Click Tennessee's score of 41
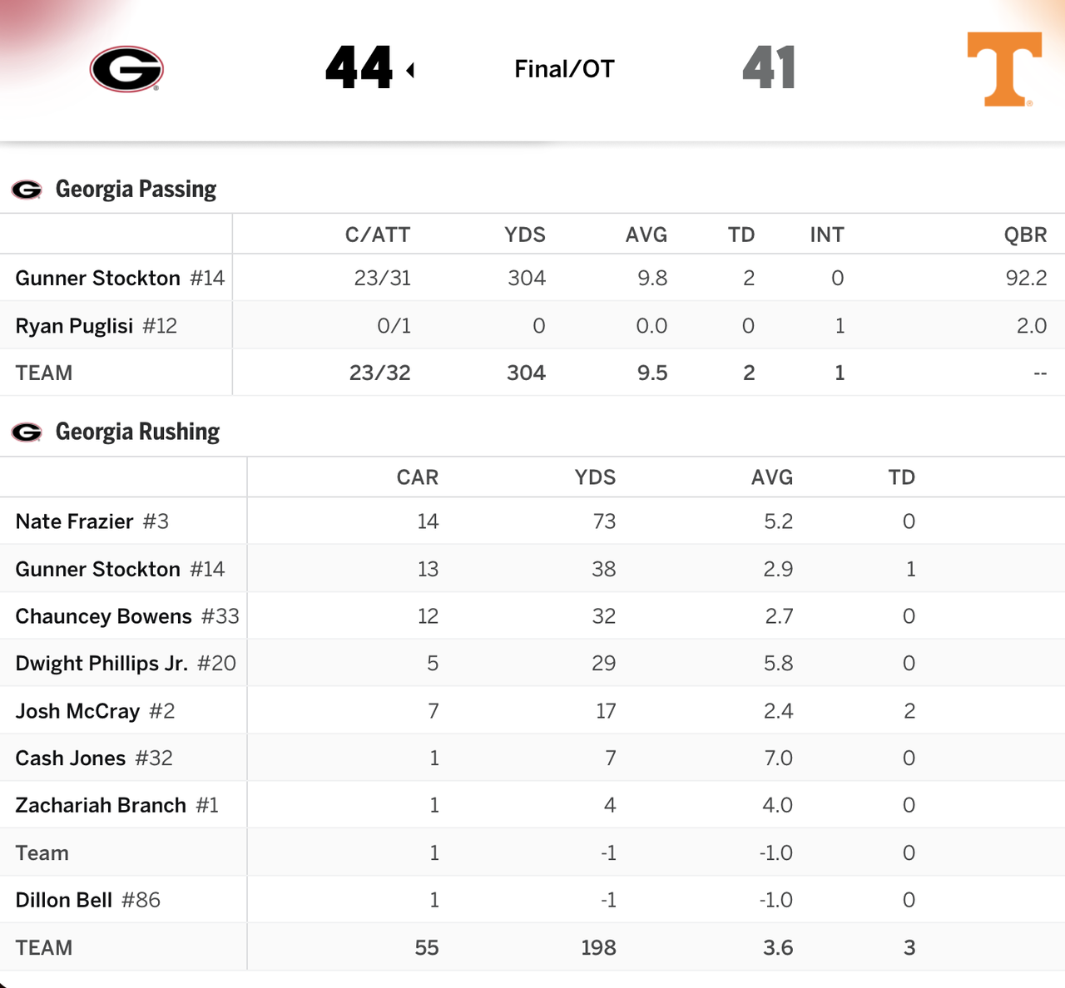The width and height of the screenshot is (1065, 988). point(769,68)
